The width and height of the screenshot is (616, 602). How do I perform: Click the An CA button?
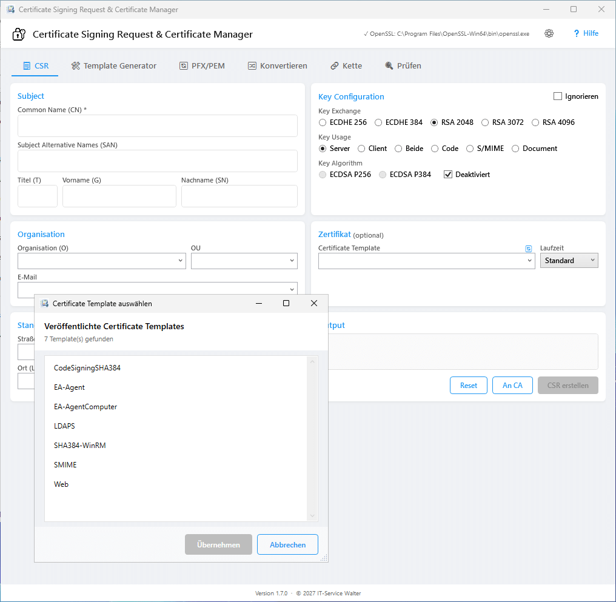coord(512,385)
